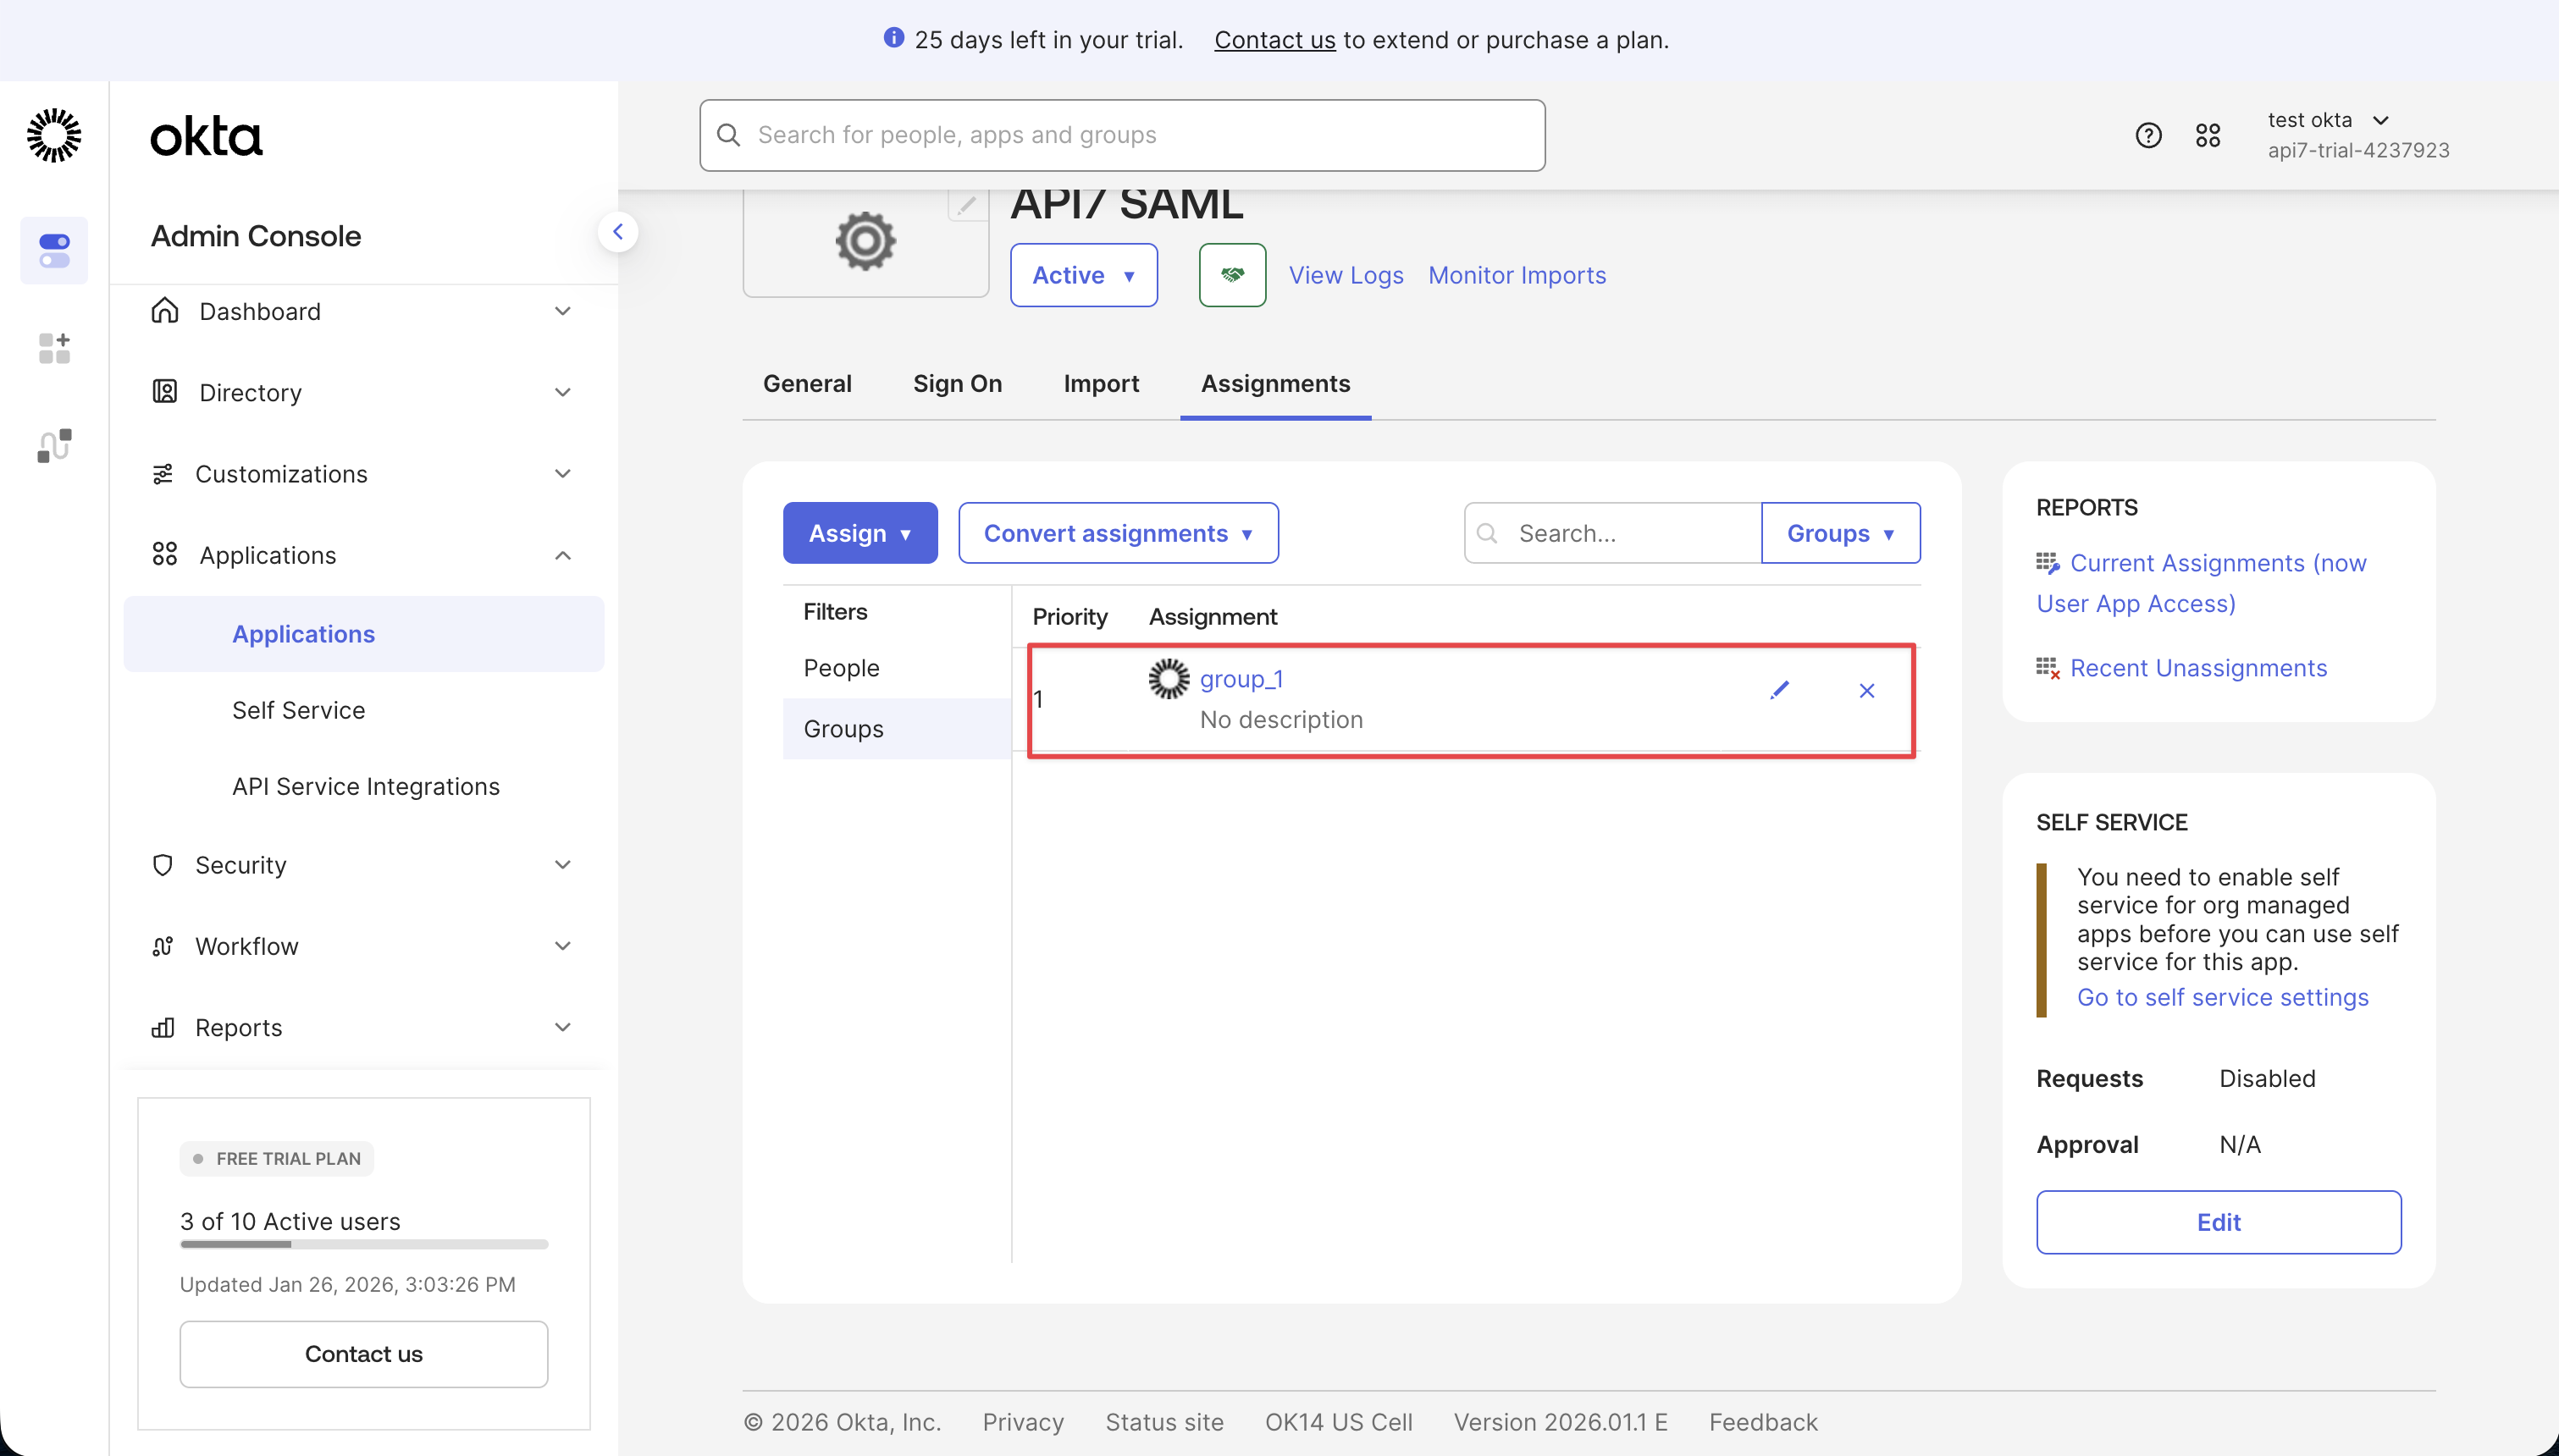The height and width of the screenshot is (1456, 2559).
Task: Collapse sidebar with the chevron arrow button
Action: [x=618, y=232]
